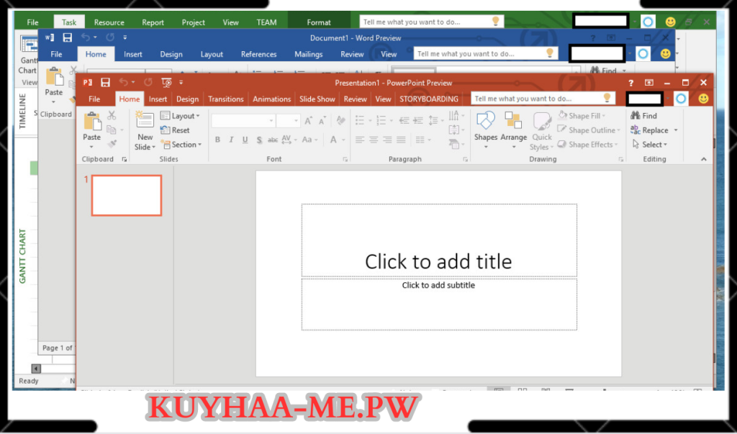
Task: Switch to the References tab in Word
Action: 258,54
